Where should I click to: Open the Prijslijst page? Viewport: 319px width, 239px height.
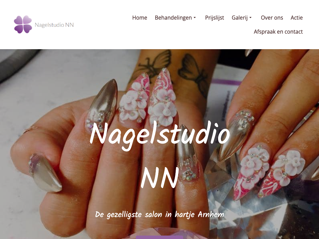pyautogui.click(x=214, y=18)
